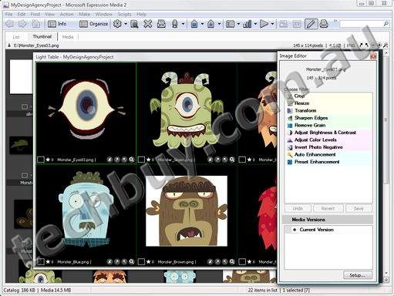Tick the checkbox for Monster_Brown.png
Viewport: 394px width, 296px height.
141,262
